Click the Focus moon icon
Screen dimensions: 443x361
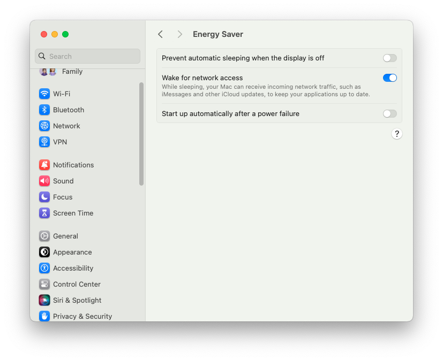44,197
